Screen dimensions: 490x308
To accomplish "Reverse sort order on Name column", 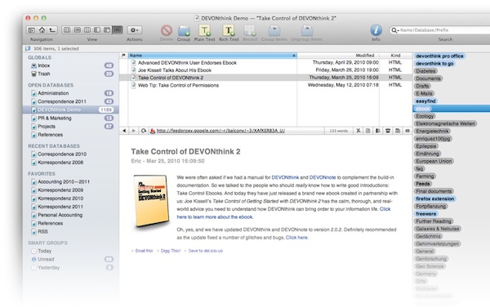I will 212,56.
